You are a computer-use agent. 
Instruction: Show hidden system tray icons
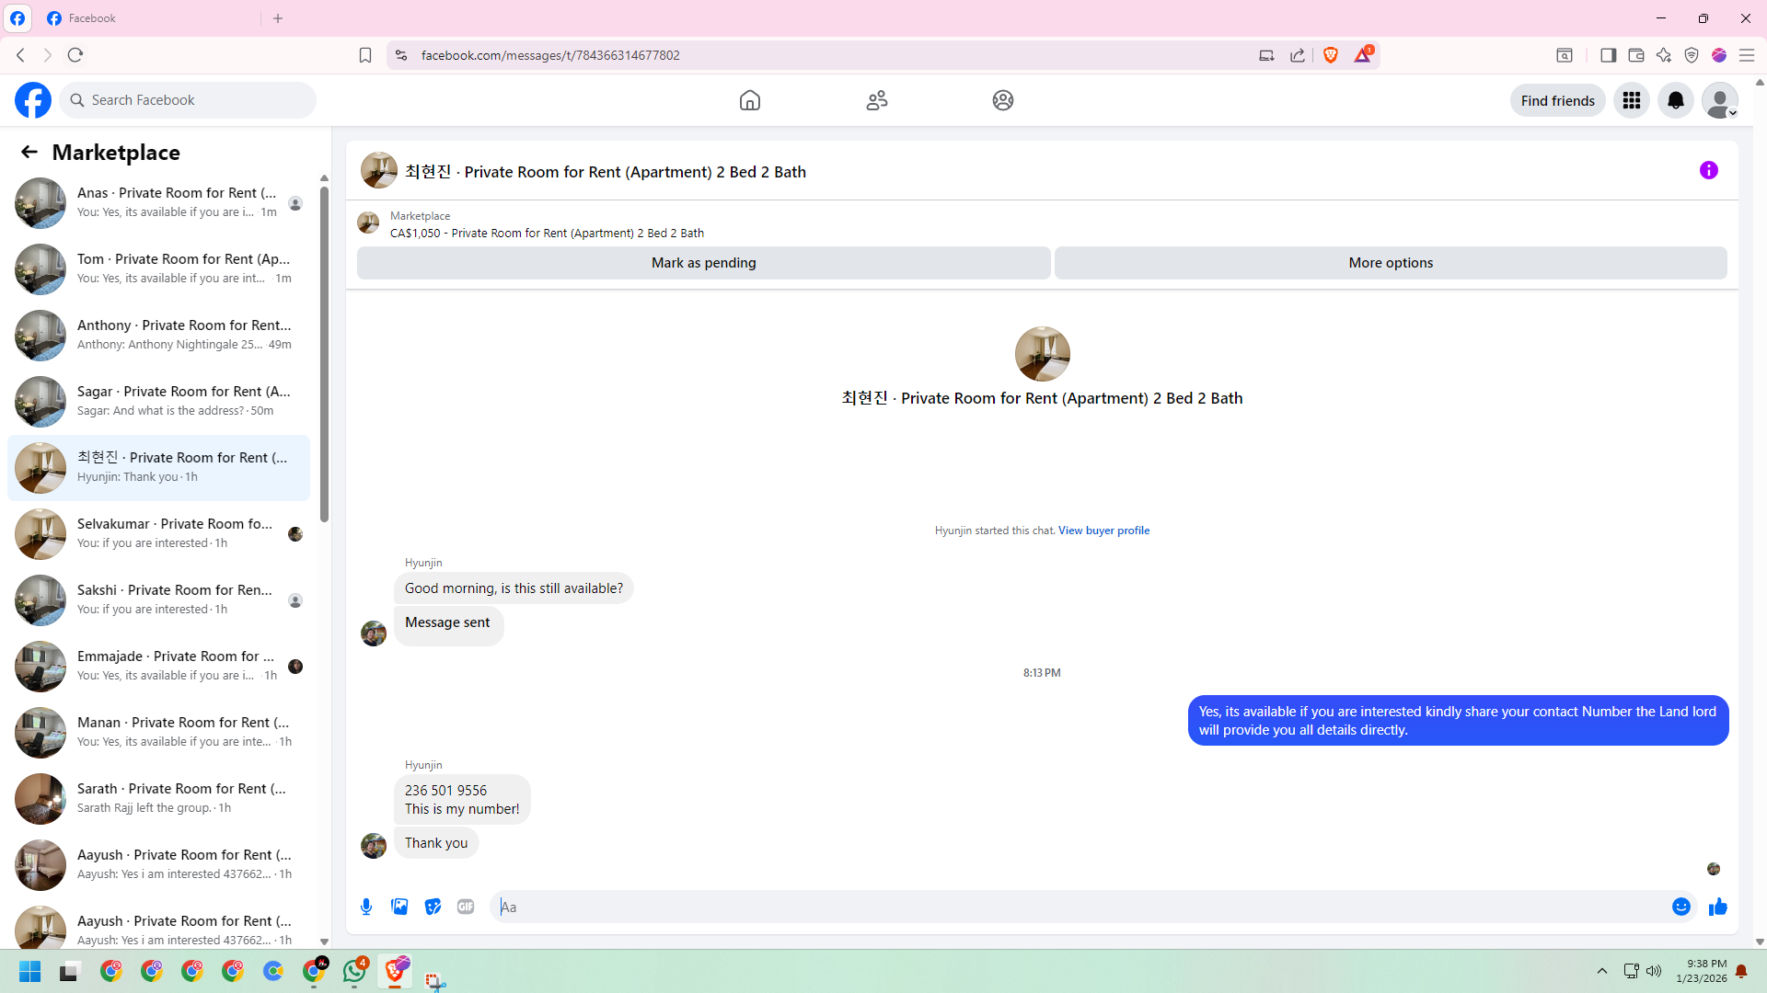pyautogui.click(x=1601, y=971)
